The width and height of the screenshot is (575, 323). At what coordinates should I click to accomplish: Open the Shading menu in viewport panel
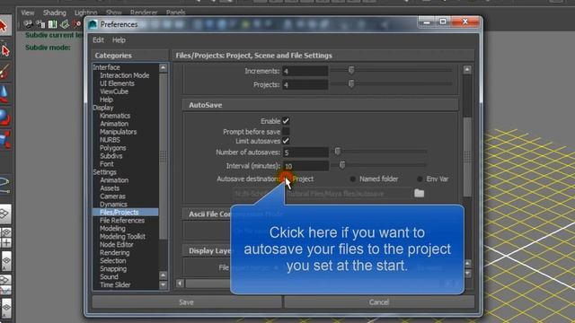(54, 13)
